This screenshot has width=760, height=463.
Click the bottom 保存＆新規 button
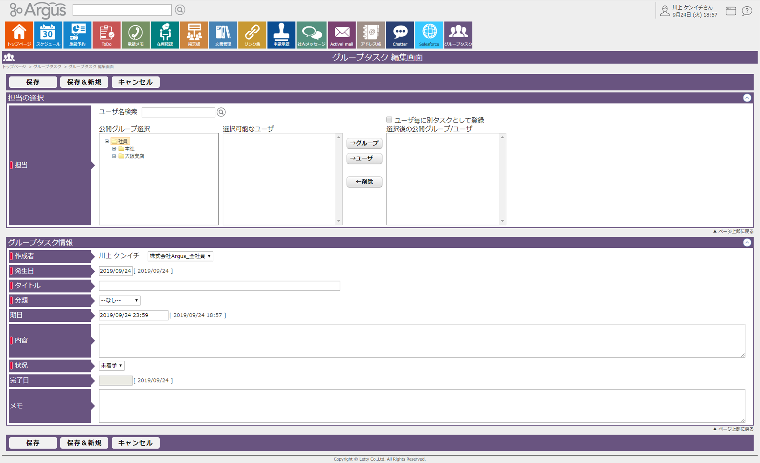(84, 443)
